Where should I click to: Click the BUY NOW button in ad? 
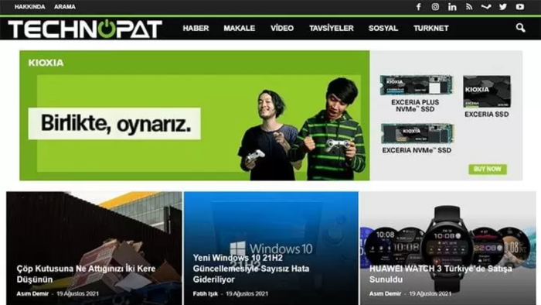click(488, 169)
